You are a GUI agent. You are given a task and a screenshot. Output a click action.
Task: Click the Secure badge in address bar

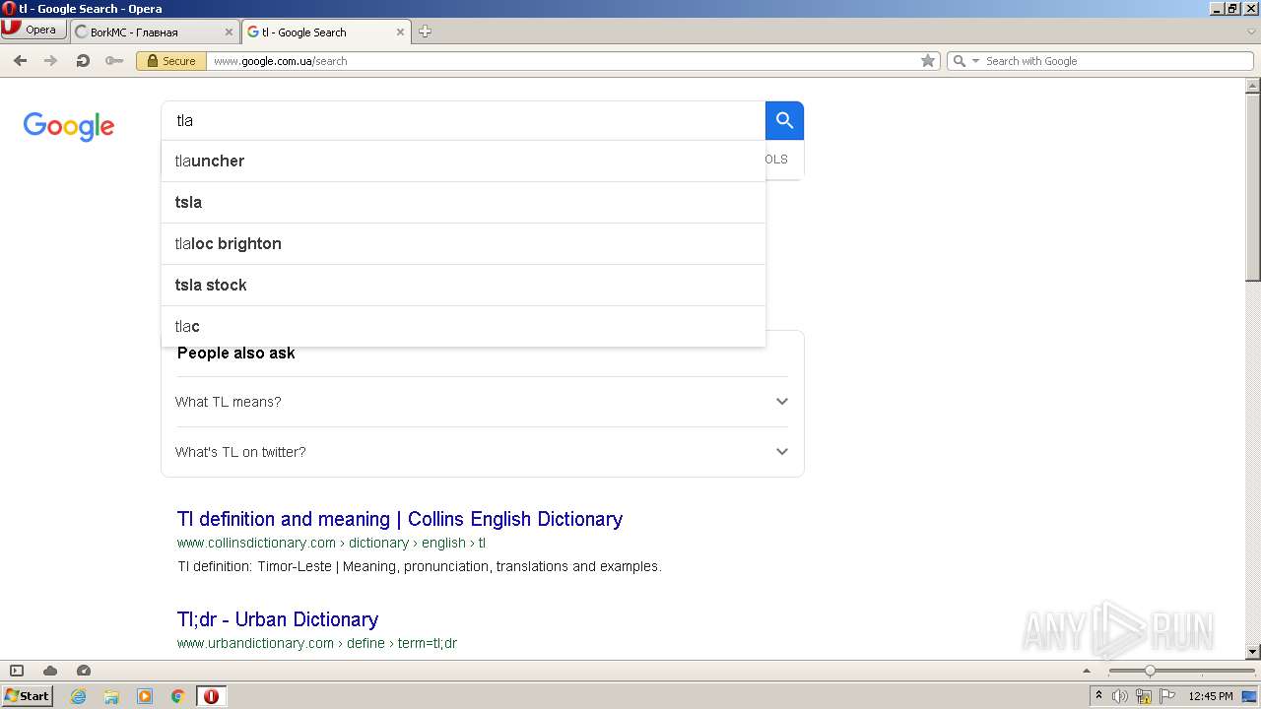point(170,61)
